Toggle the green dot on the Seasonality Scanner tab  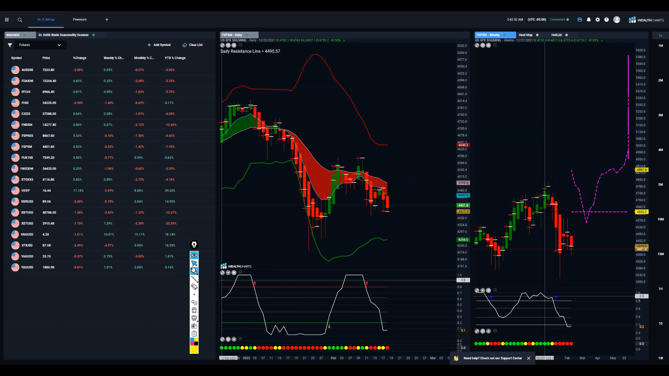[94, 35]
